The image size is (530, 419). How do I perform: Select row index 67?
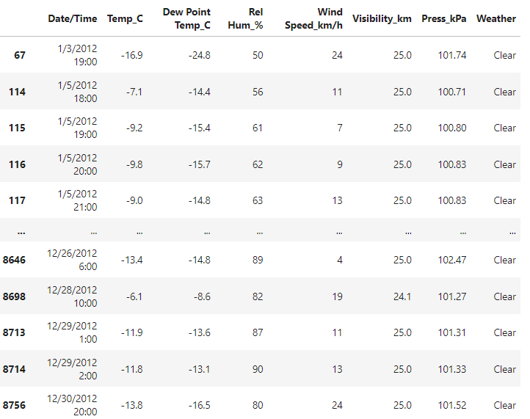[20, 55]
